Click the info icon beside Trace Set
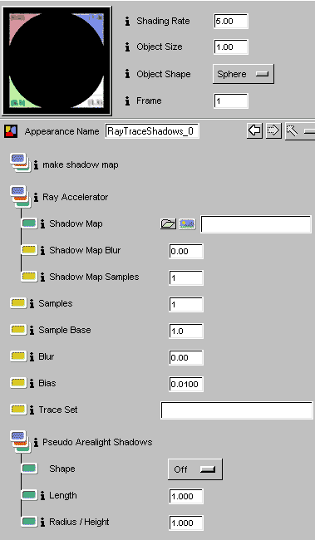The height and width of the screenshot is (540, 315). (x=32, y=410)
